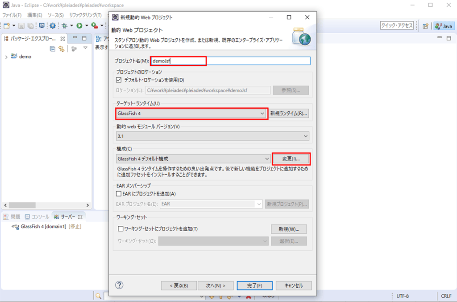Open the disabled working sets combo box
Screen dimensions: 457x302
tap(213, 241)
